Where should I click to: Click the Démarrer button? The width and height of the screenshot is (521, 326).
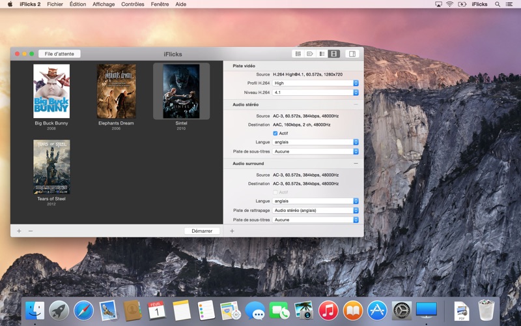tap(202, 231)
